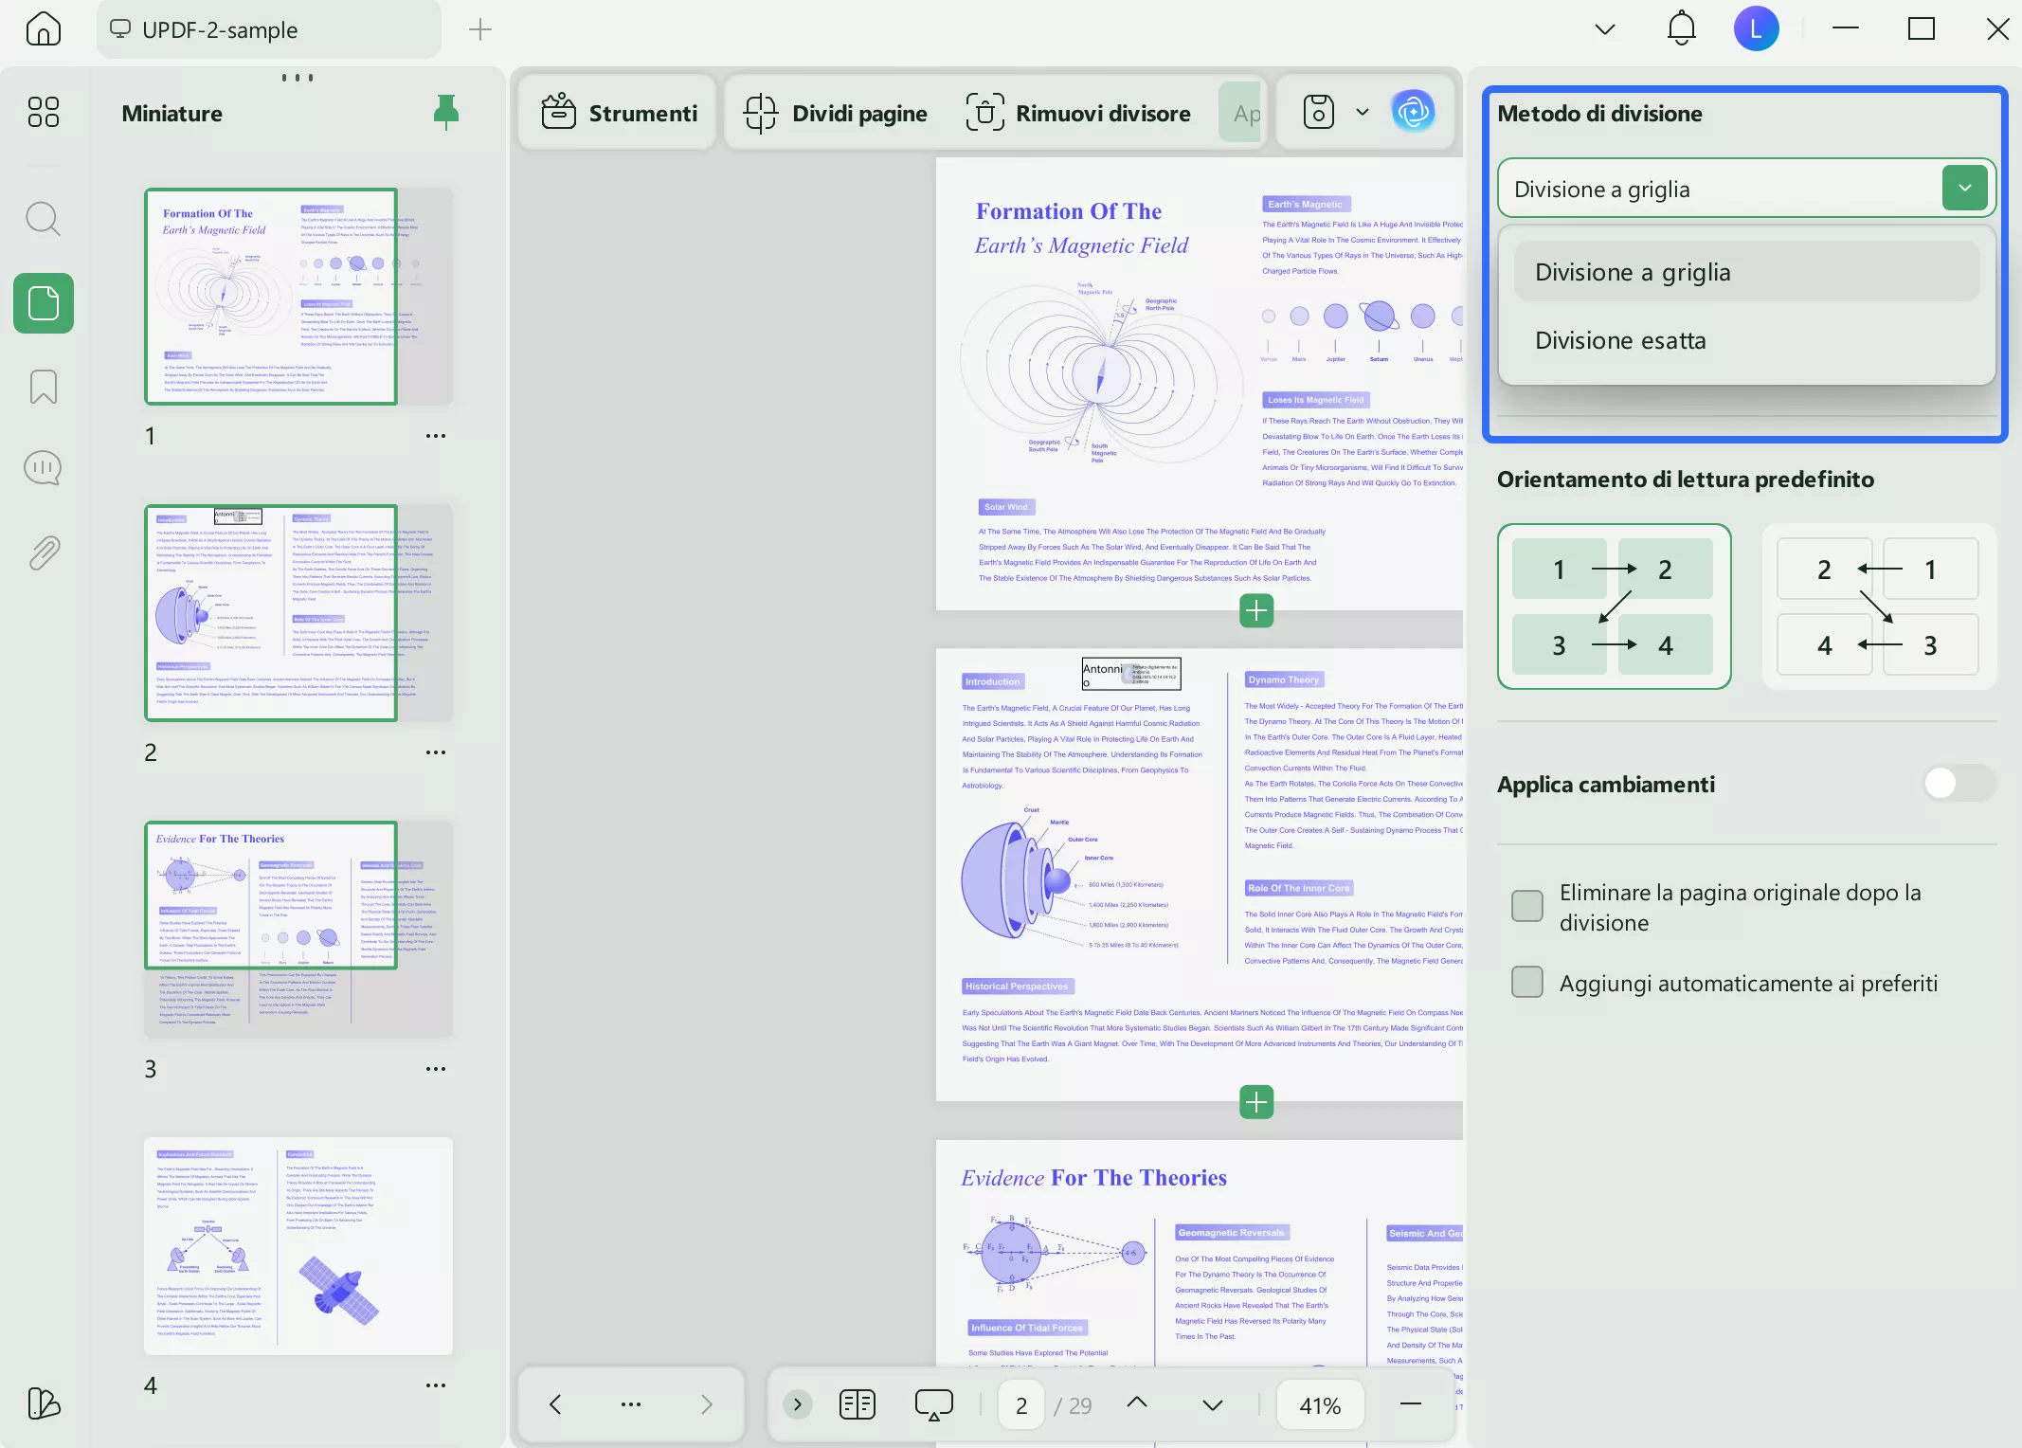Check Aggiungi automaticamente ai preferiti
Viewport: 2022px width, 1448px height.
(1526, 983)
